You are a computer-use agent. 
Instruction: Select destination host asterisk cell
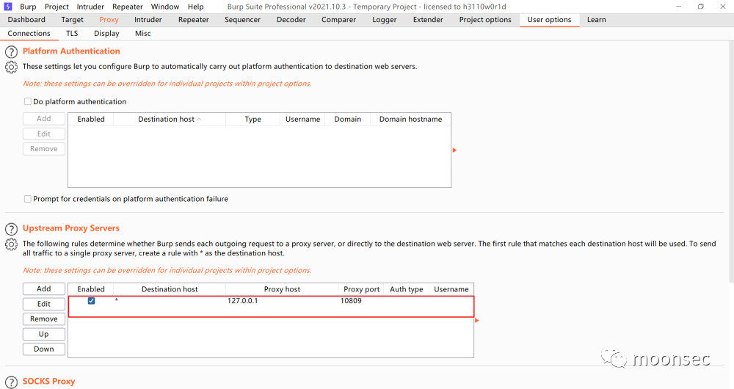click(170, 300)
